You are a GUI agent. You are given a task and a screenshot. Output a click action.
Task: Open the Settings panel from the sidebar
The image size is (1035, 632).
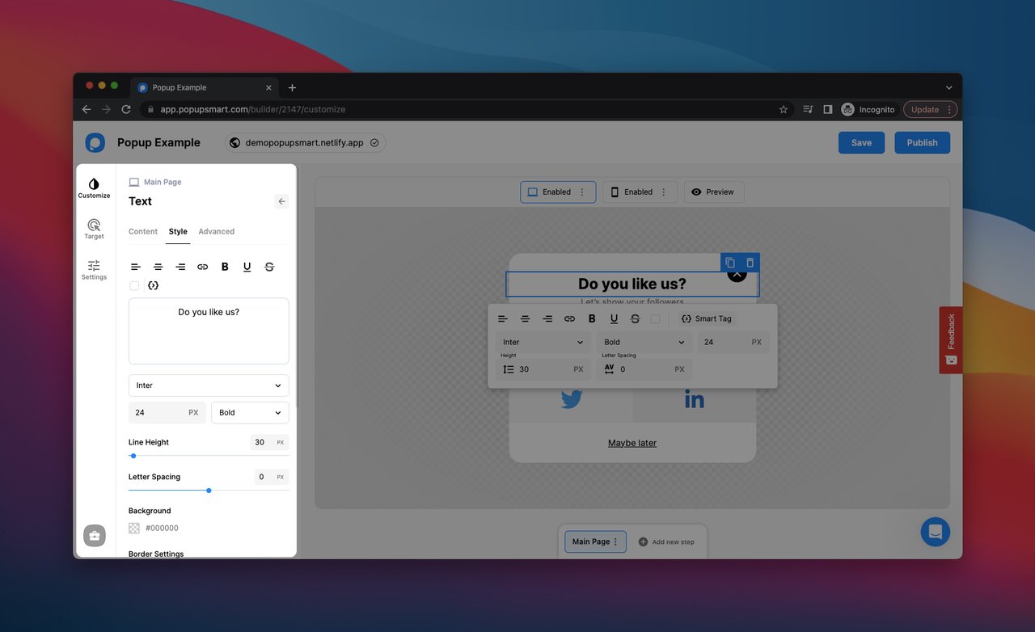click(94, 270)
